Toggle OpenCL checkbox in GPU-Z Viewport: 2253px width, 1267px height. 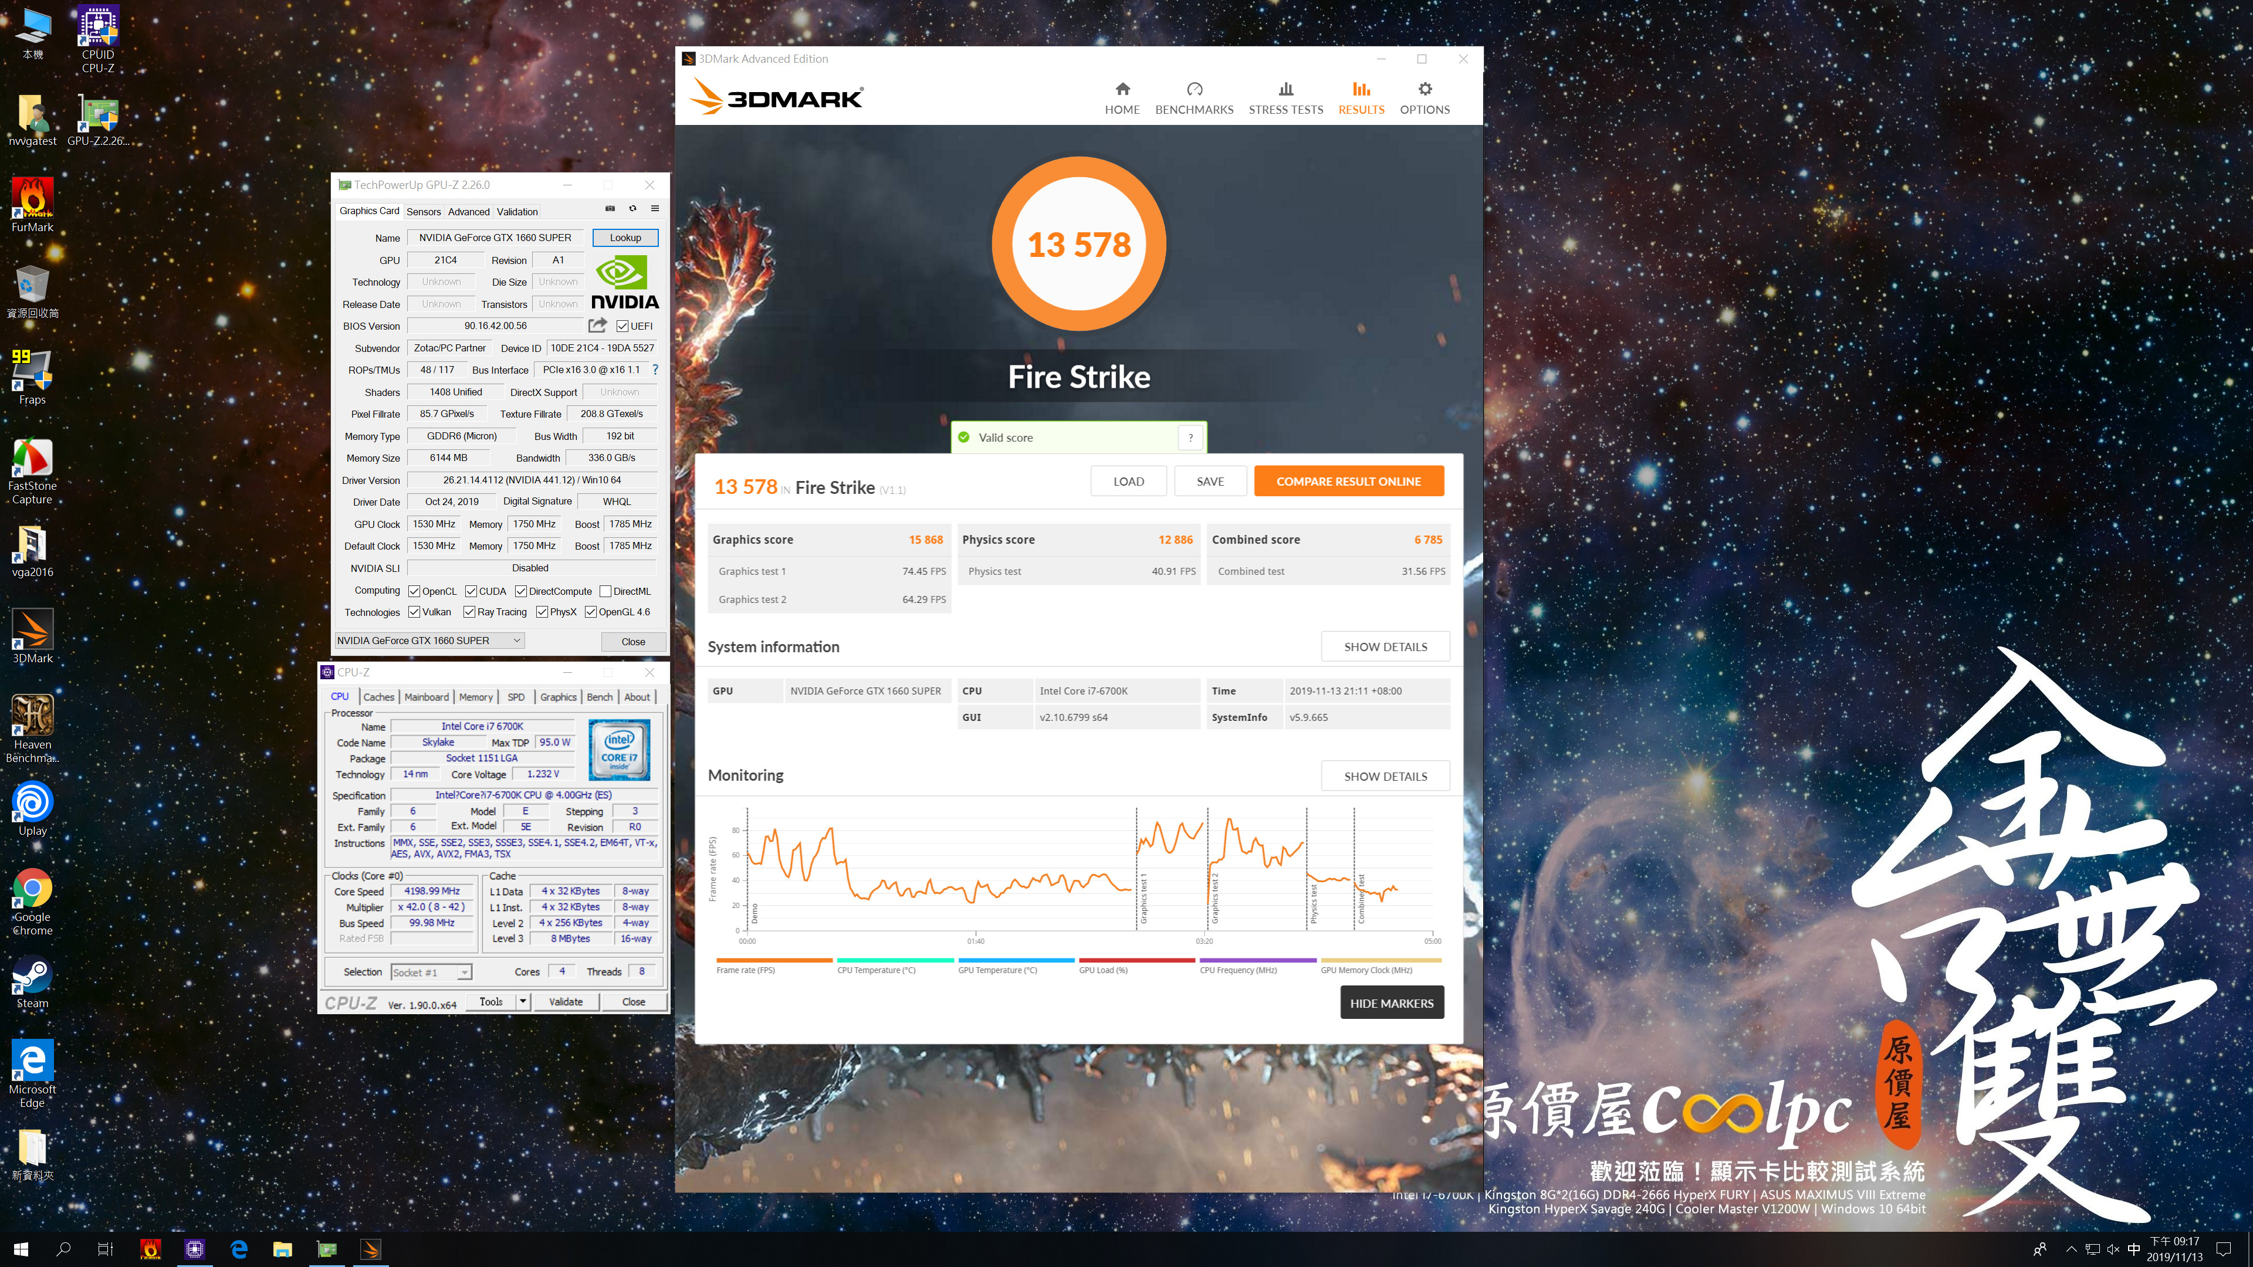(x=414, y=591)
